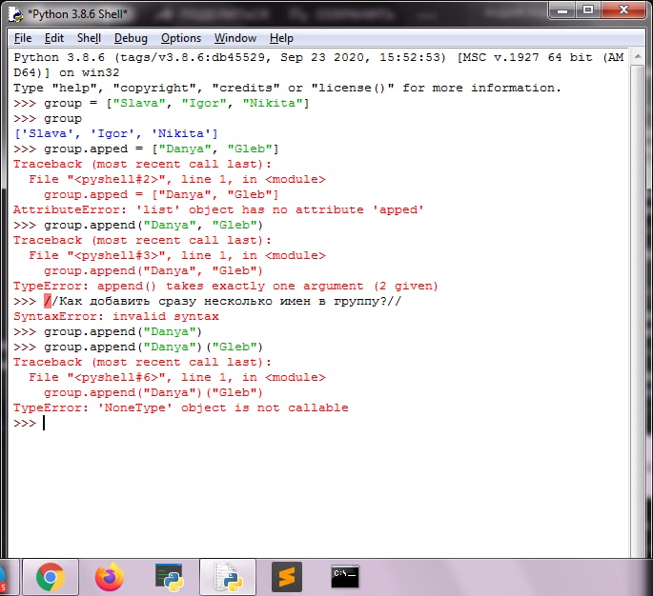This screenshot has width=653, height=596.
Task: Open the Debug menu
Action: point(131,38)
